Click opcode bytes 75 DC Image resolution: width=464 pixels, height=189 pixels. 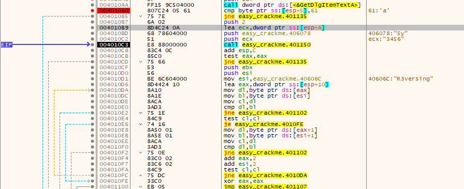[156, 176]
